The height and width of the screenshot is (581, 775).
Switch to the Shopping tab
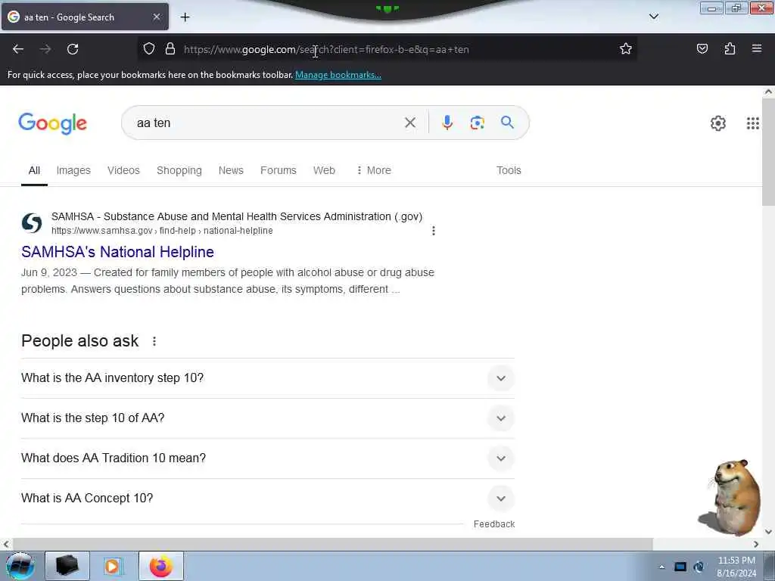click(x=179, y=170)
